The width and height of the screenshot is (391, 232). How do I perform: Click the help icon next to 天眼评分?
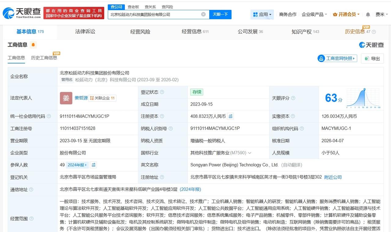coord(293,98)
